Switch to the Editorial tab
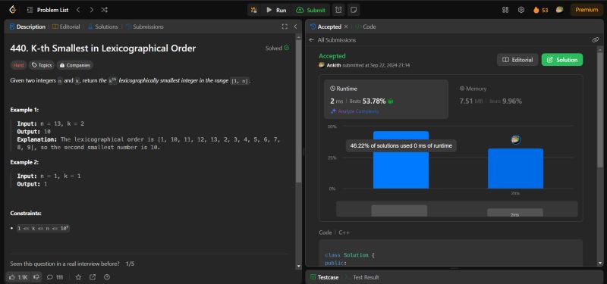This screenshot has height=284, width=607. tap(66, 27)
